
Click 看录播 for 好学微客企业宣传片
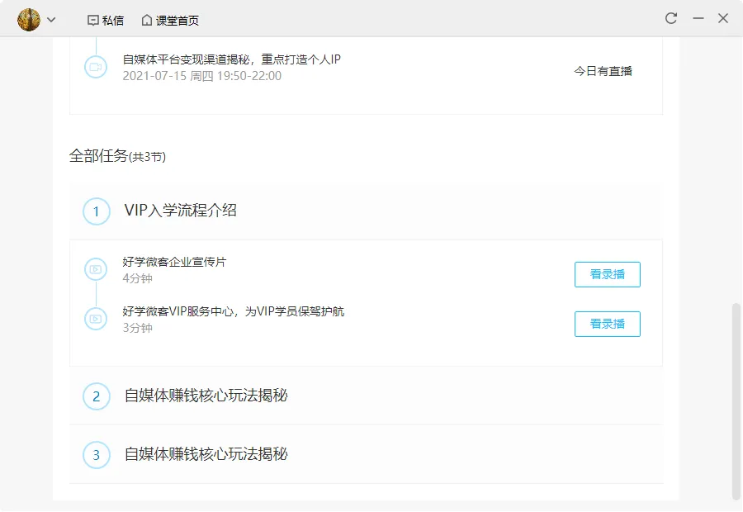click(x=608, y=274)
